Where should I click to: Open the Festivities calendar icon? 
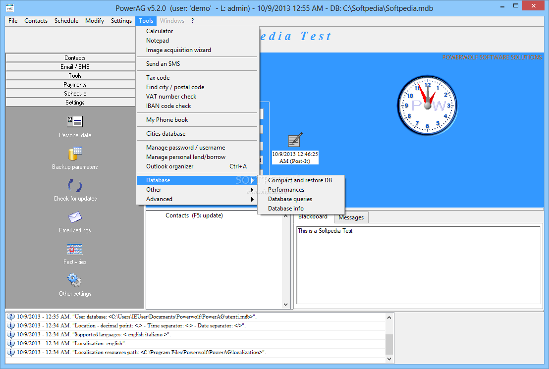(75, 249)
